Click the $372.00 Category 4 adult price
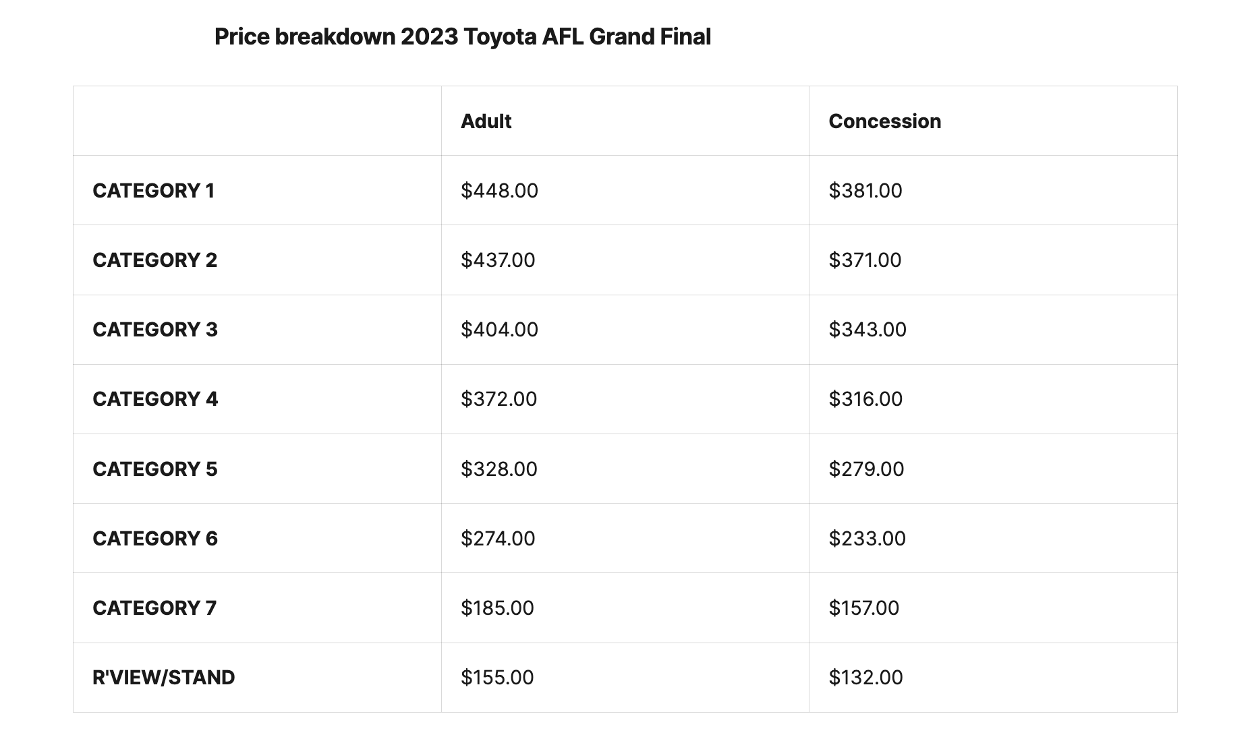The image size is (1252, 743). click(499, 399)
